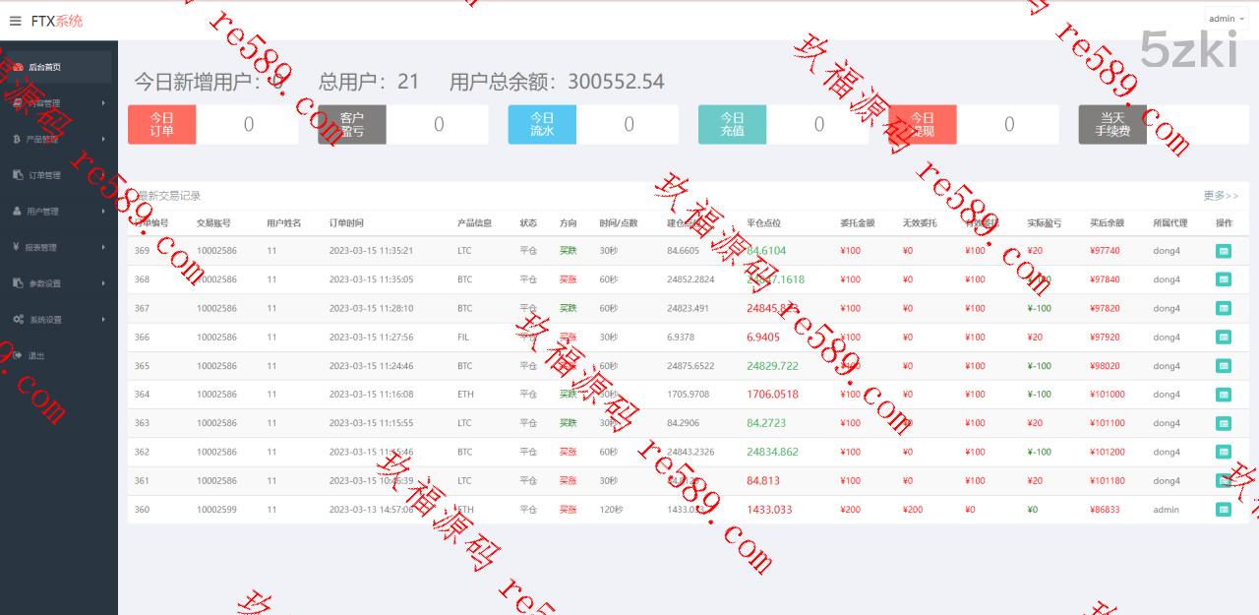Toggle the hamburger sidebar menu icon
The image size is (1259, 615).
[x=15, y=21]
